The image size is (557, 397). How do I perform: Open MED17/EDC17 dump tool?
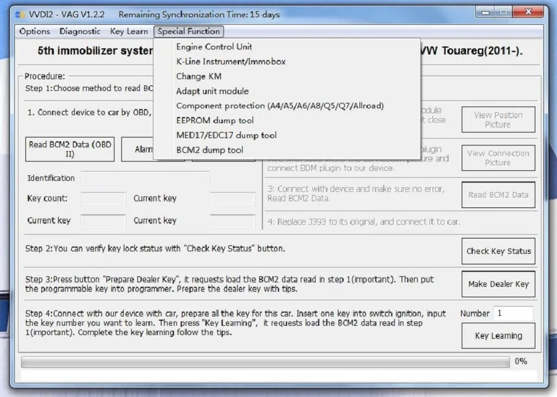click(227, 136)
